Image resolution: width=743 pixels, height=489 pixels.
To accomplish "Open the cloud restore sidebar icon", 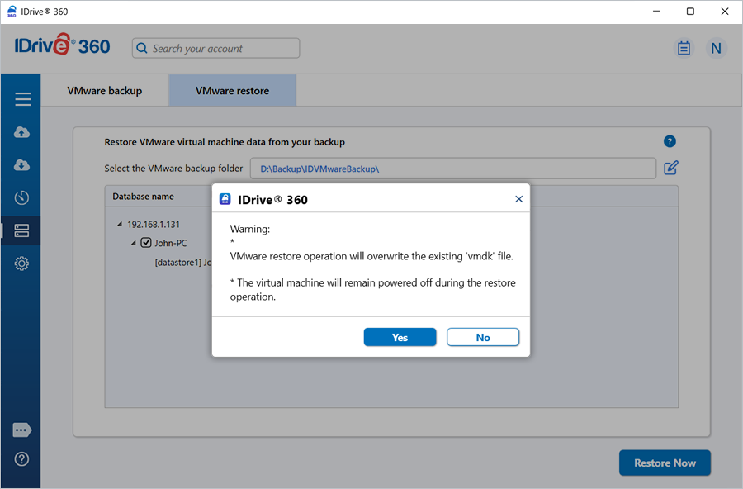I will pos(22,165).
